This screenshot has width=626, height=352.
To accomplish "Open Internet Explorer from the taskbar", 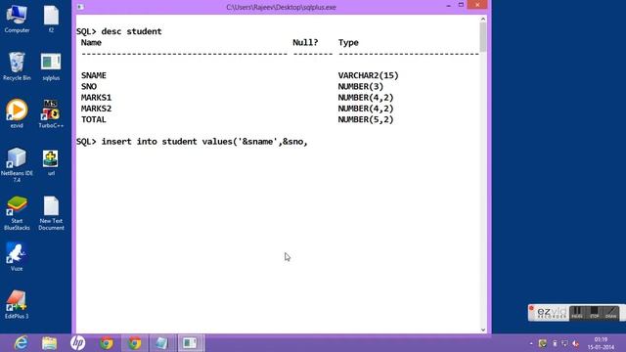I will (21, 343).
